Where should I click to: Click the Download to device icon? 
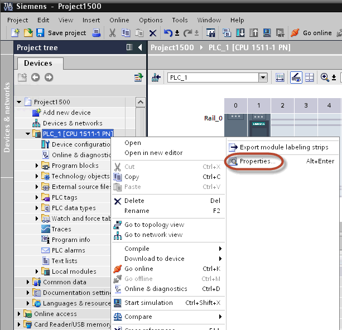coord(240,33)
